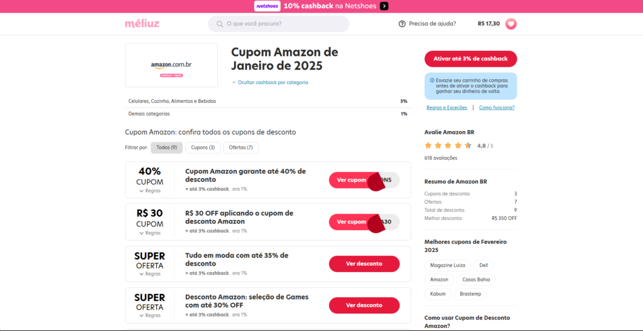Expand Regras under the 40% cupom
Image resolution: width=643 pixels, height=331 pixels.
(x=150, y=191)
